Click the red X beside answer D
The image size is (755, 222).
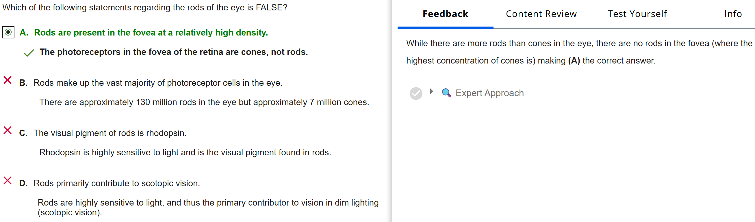click(x=7, y=180)
